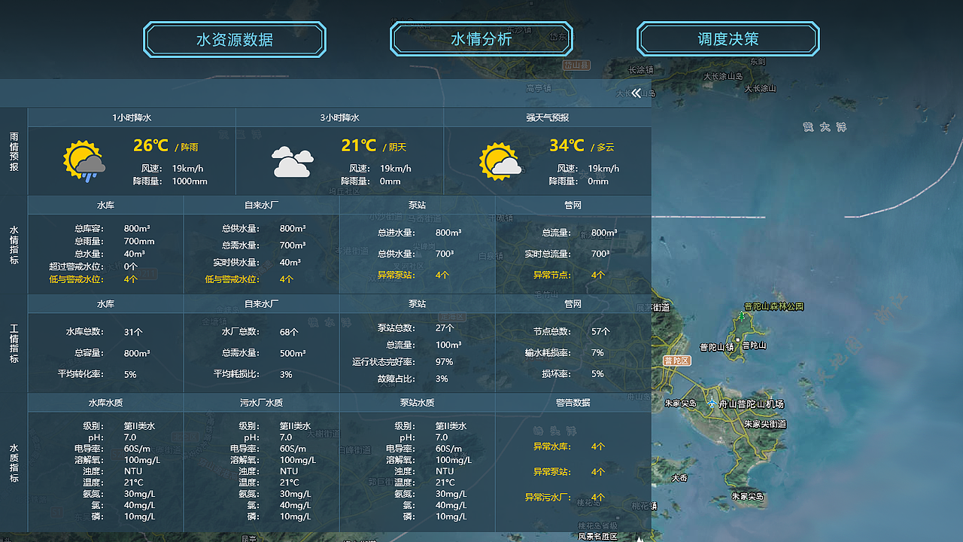Click the 工情指标 side label
The height and width of the screenshot is (542, 963).
14,343
